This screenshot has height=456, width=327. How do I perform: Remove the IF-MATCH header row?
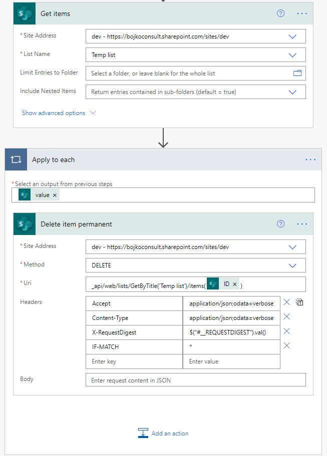tap(286, 346)
